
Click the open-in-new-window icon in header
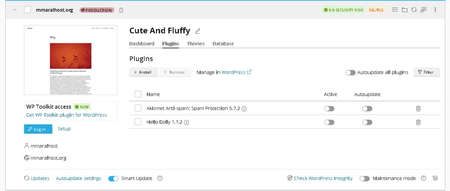click(423, 10)
